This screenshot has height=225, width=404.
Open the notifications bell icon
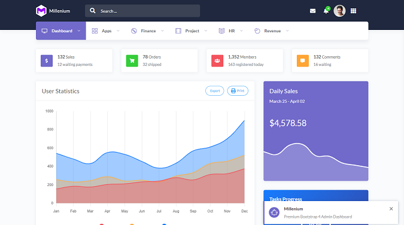[x=326, y=11]
